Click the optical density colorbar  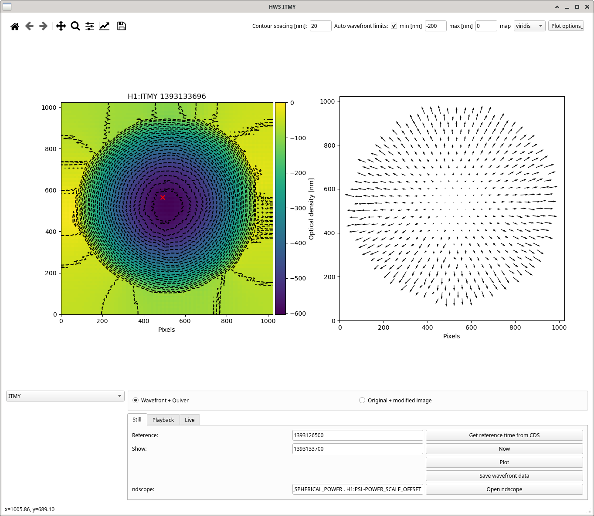coord(280,208)
